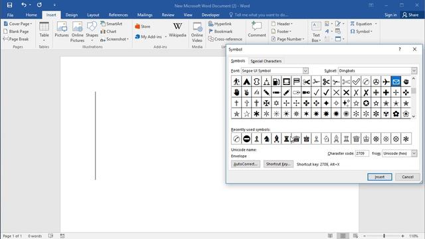
Task: Select the hiker pedestrian symbol
Action: click(236, 81)
